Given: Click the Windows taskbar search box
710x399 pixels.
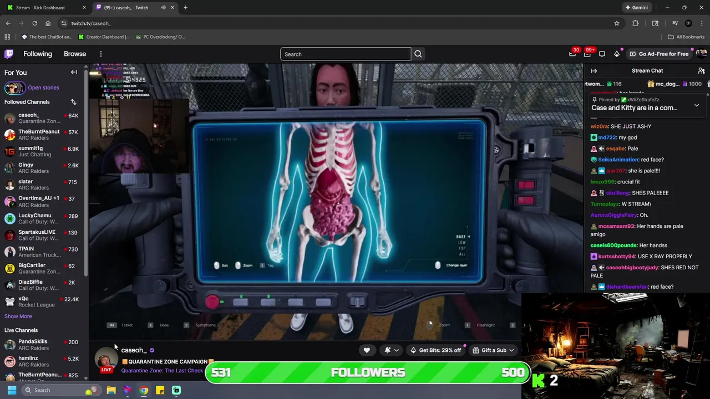Looking at the screenshot, I should click(x=60, y=390).
